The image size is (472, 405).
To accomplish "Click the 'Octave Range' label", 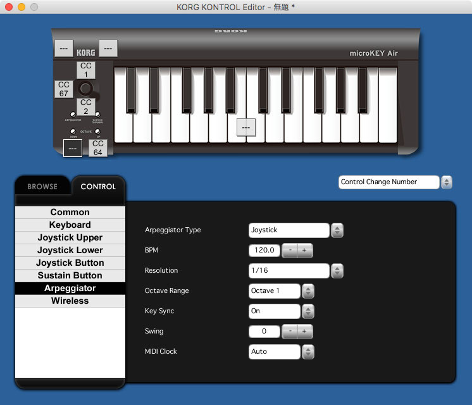I will [x=166, y=291].
